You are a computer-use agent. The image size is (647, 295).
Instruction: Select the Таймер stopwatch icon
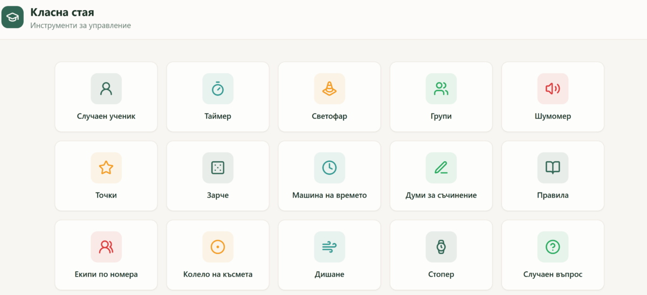coord(218,88)
